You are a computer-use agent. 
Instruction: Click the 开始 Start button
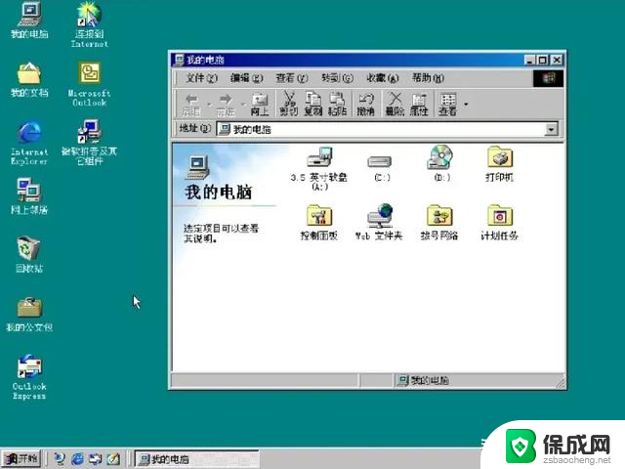point(21,459)
